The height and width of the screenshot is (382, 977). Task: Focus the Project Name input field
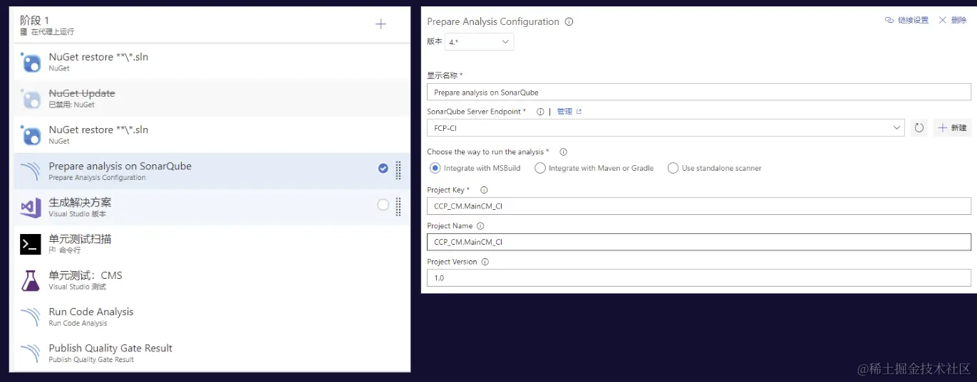tap(699, 242)
